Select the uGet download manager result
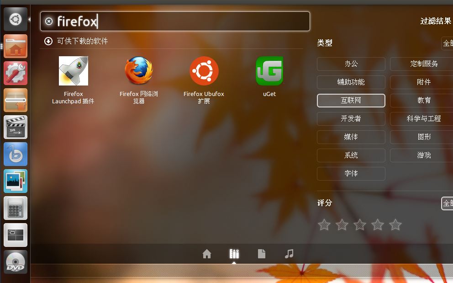 [269, 76]
